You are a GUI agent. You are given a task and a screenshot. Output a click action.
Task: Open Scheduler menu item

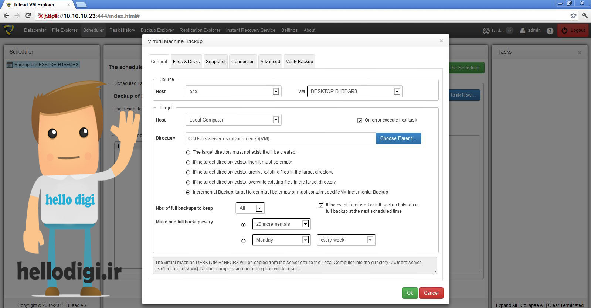[x=94, y=30]
